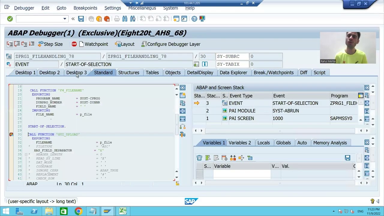Select the Locals variables tab
This screenshot has height=216, width=384.
(x=264, y=143)
